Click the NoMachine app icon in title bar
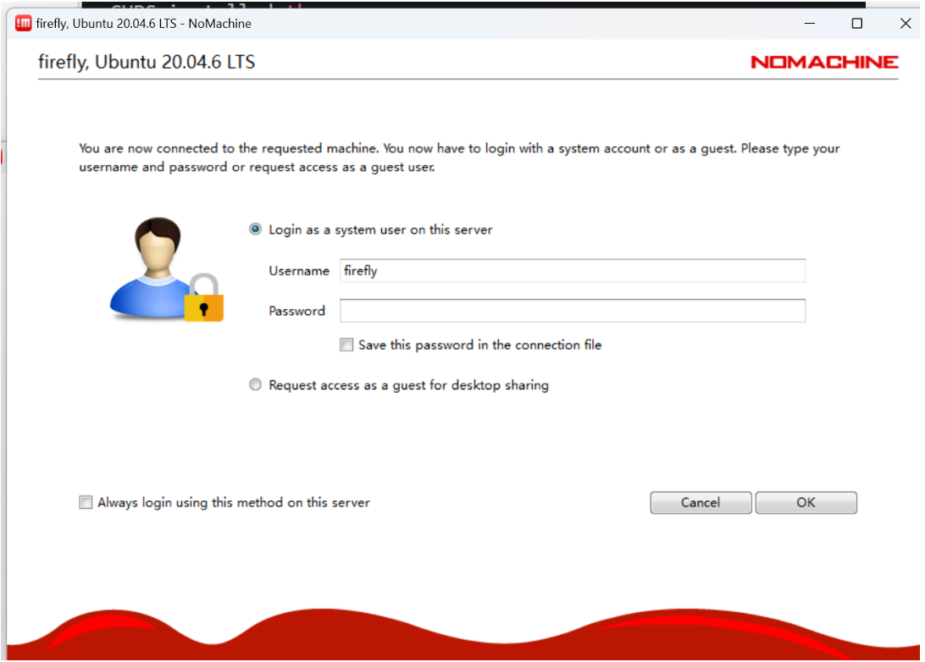 pos(24,23)
